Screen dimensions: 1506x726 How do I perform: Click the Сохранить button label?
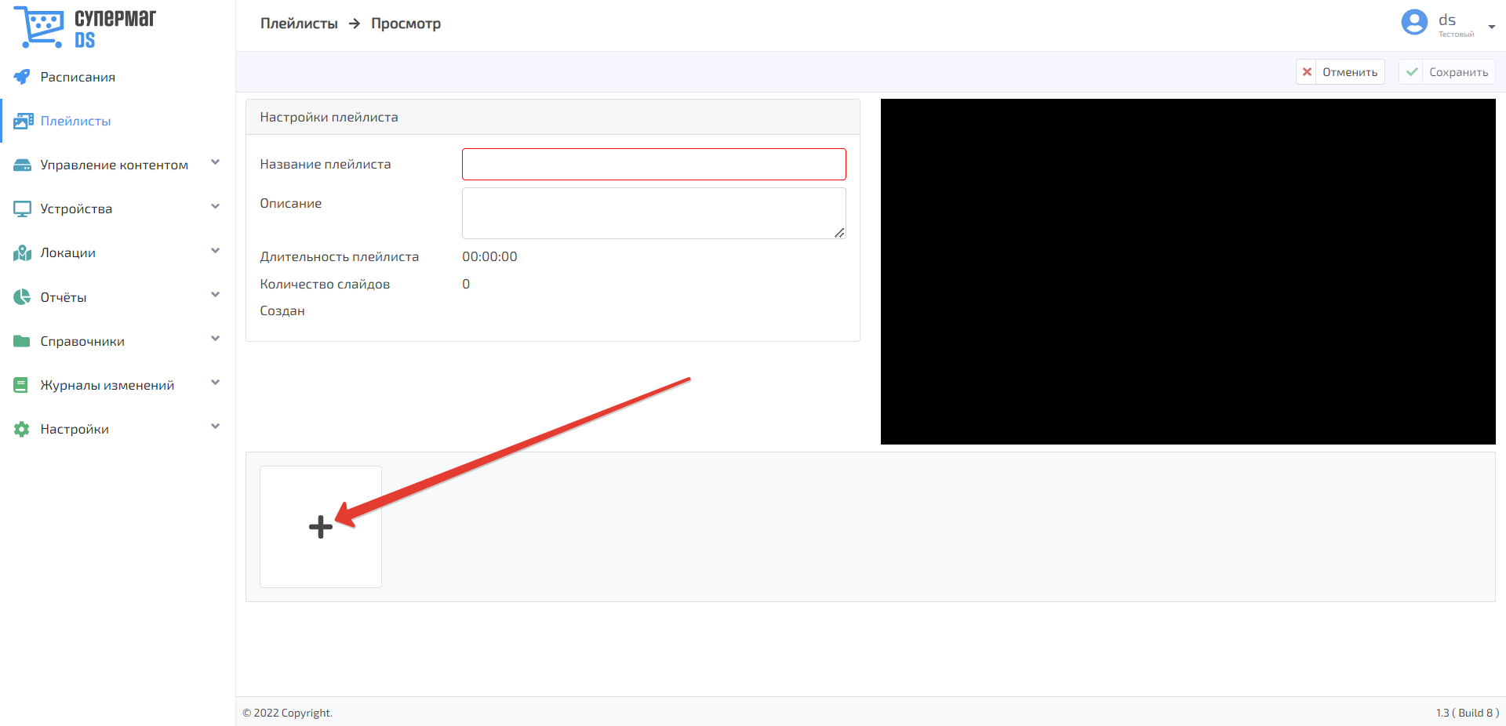coord(1458,72)
